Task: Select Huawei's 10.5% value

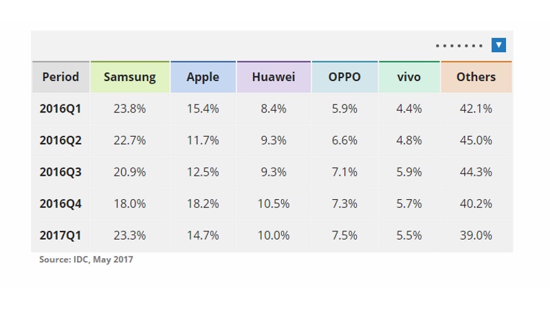Action: click(x=274, y=204)
